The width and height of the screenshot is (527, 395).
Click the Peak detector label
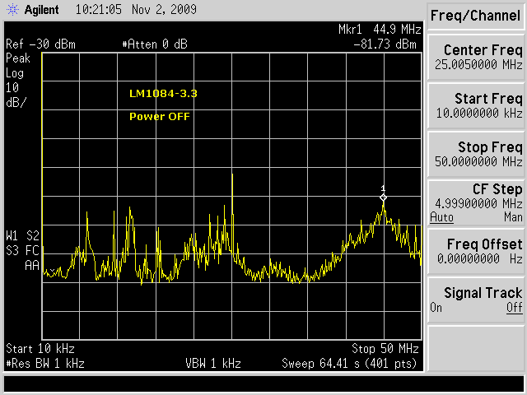coord(18,58)
